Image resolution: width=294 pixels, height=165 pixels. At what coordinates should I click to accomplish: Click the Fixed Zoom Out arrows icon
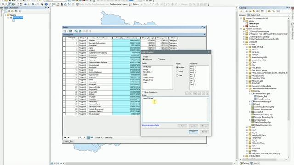pos(21,4)
